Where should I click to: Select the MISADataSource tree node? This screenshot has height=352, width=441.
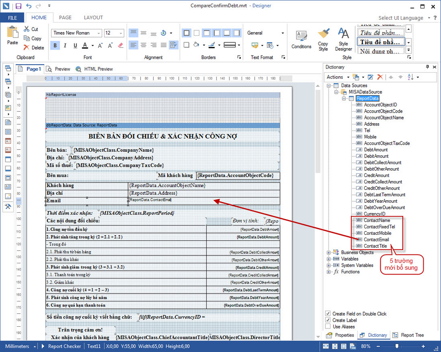point(366,92)
